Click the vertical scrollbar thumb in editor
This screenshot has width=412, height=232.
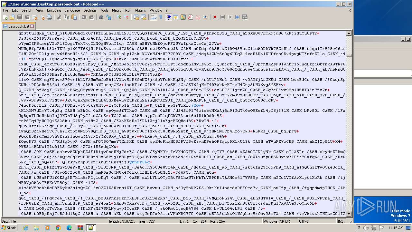coord(349,55)
